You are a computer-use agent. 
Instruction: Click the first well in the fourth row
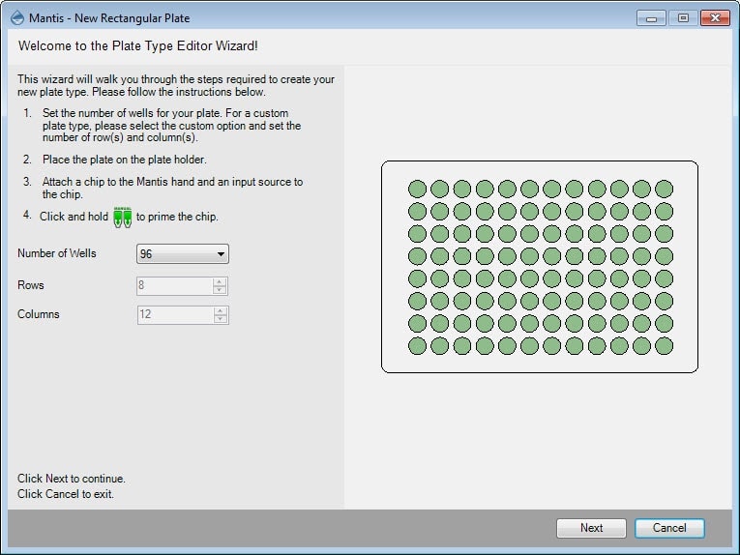click(x=417, y=255)
